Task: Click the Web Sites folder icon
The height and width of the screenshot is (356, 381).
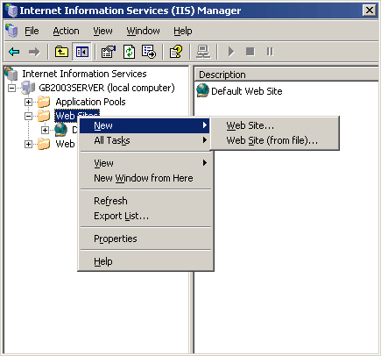Action: [x=44, y=116]
